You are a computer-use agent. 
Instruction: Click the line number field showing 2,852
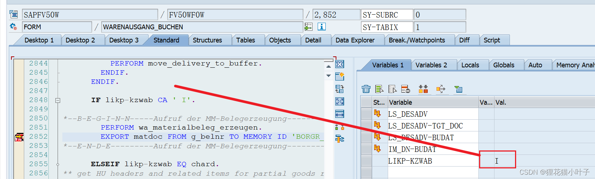point(336,15)
